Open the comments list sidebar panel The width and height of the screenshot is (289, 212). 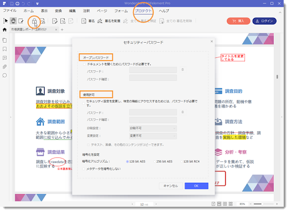coord(5,58)
